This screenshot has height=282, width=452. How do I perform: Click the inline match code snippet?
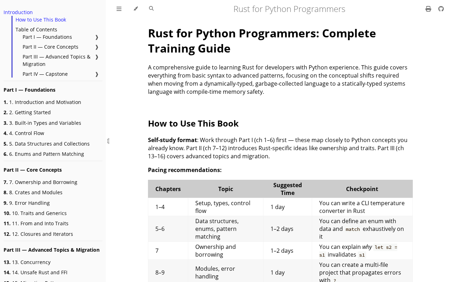[353, 229]
